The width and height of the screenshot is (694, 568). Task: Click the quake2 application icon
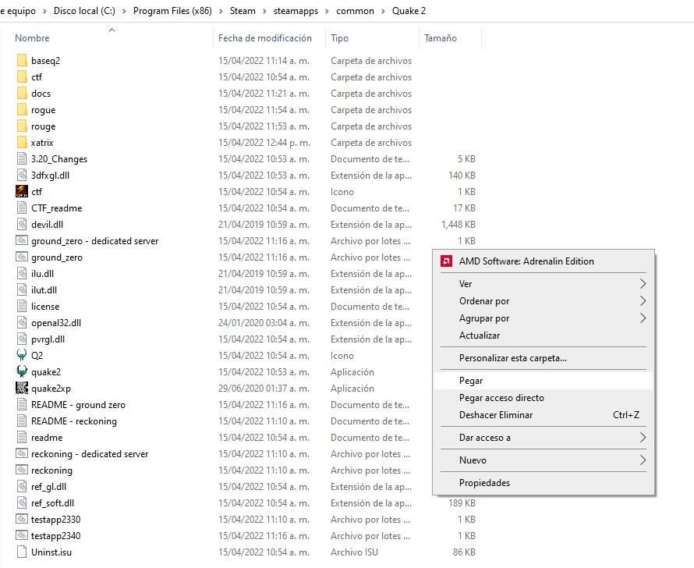pos(22,372)
